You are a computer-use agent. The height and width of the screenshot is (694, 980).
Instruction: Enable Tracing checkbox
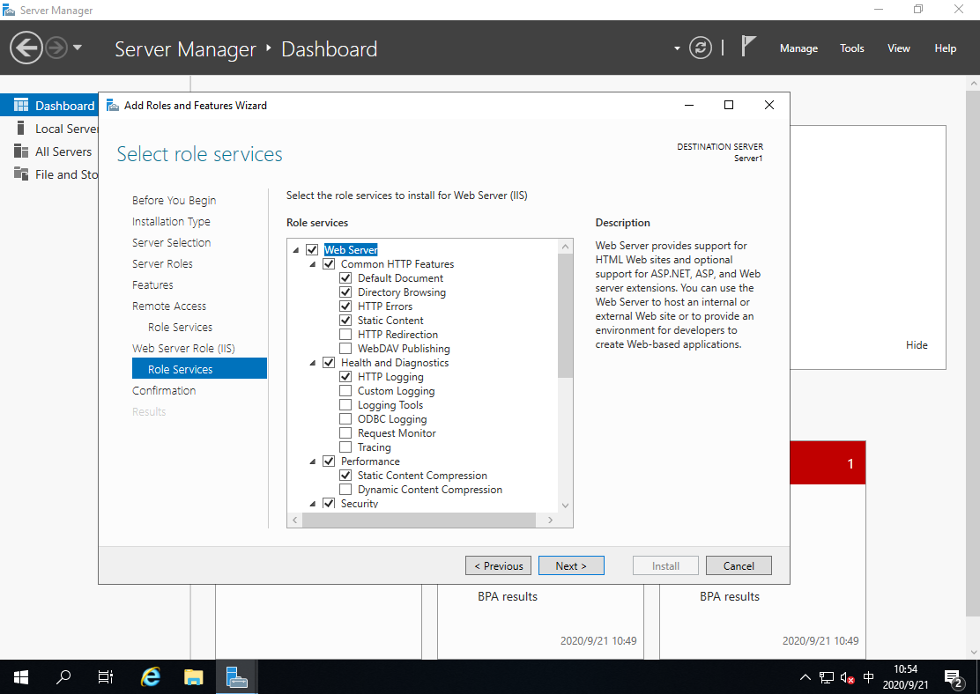point(345,447)
